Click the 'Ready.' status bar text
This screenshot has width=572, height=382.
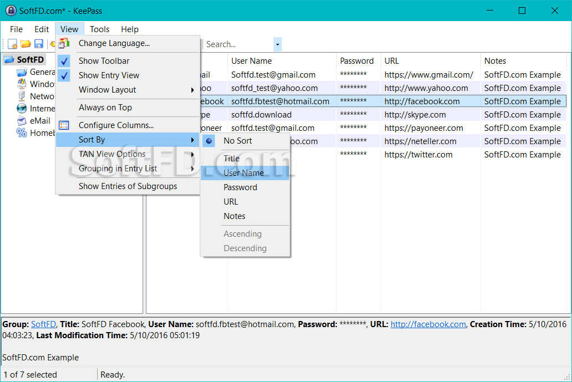113,375
